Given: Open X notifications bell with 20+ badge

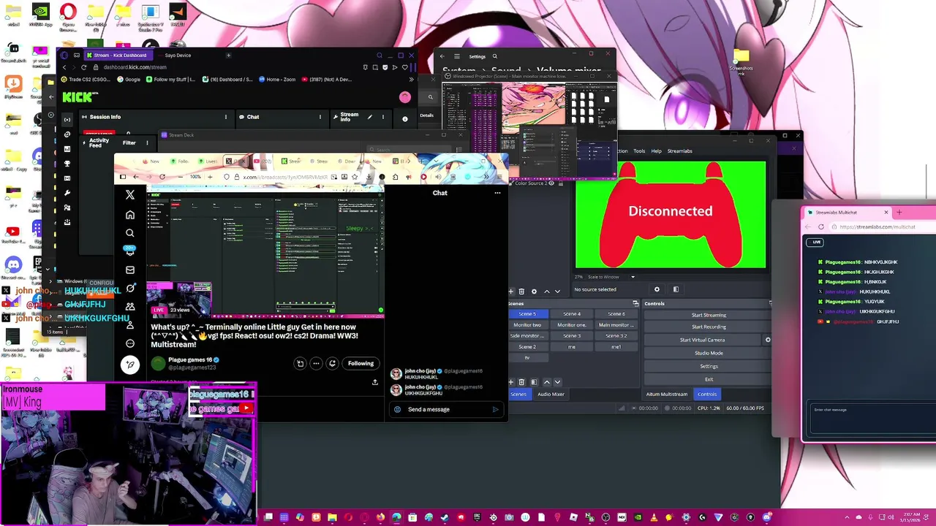Looking at the screenshot, I should pyautogui.click(x=130, y=251).
